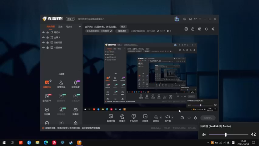This screenshot has height=146, width=259.
Task: Expand the speaker options arrow
Action: point(172,117)
